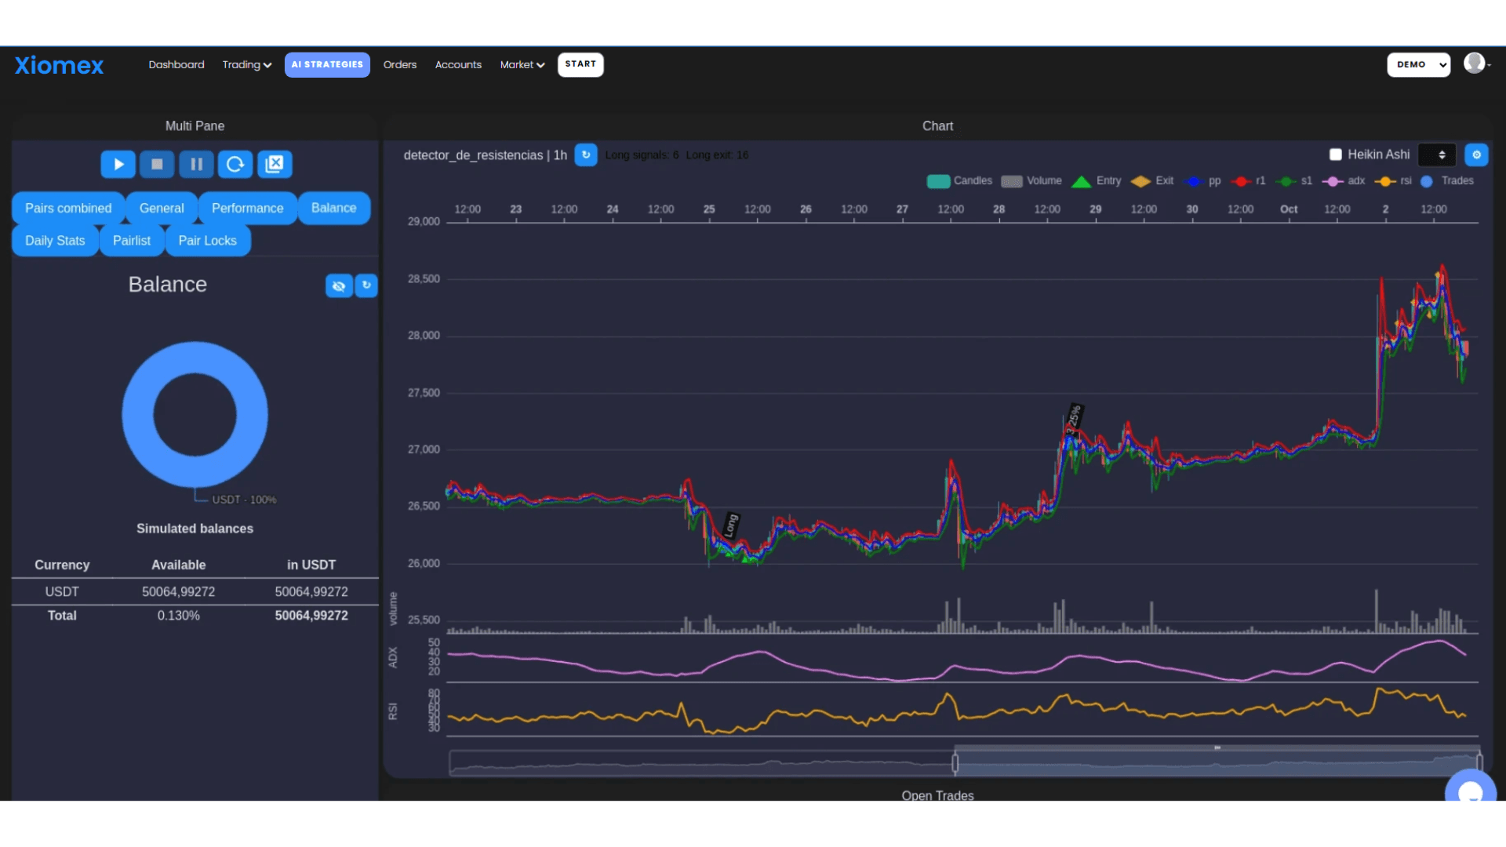Select the Balance tab

pos(334,208)
